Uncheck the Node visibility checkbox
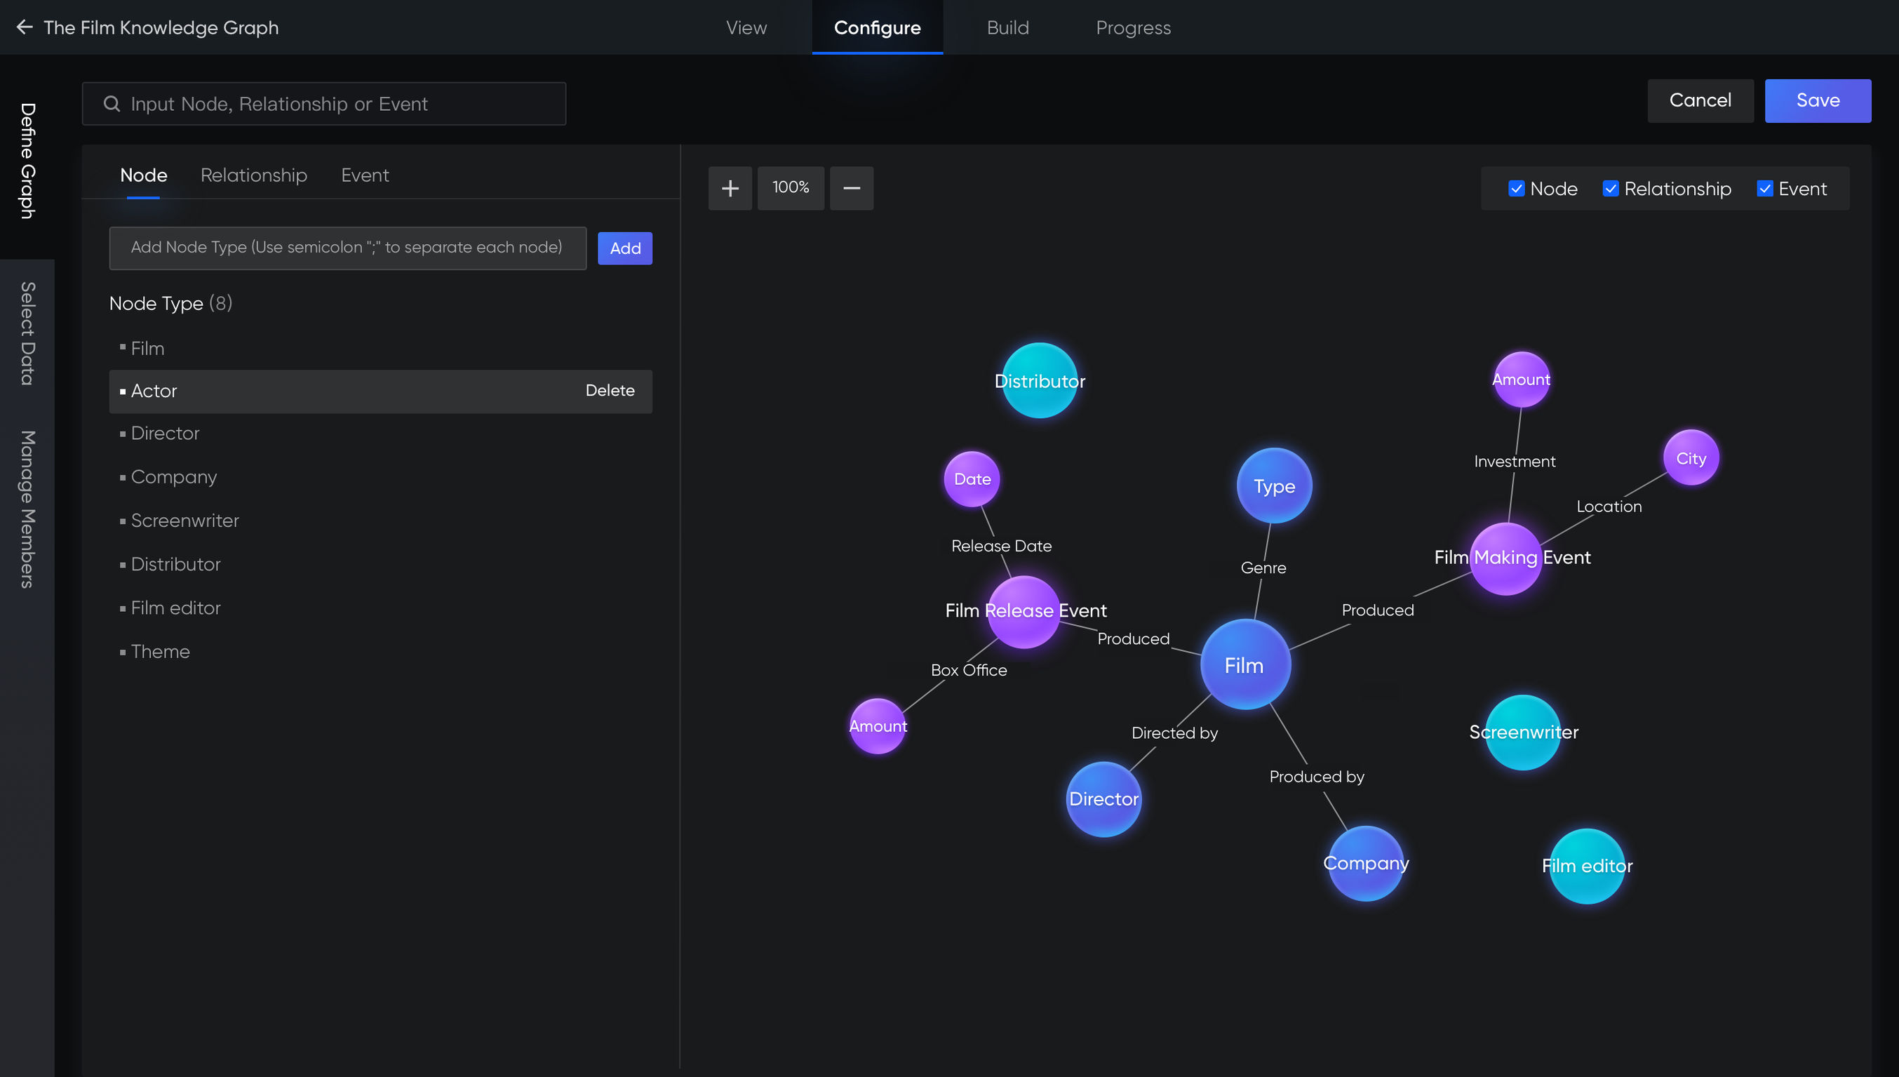This screenshot has width=1899, height=1077. (x=1517, y=189)
